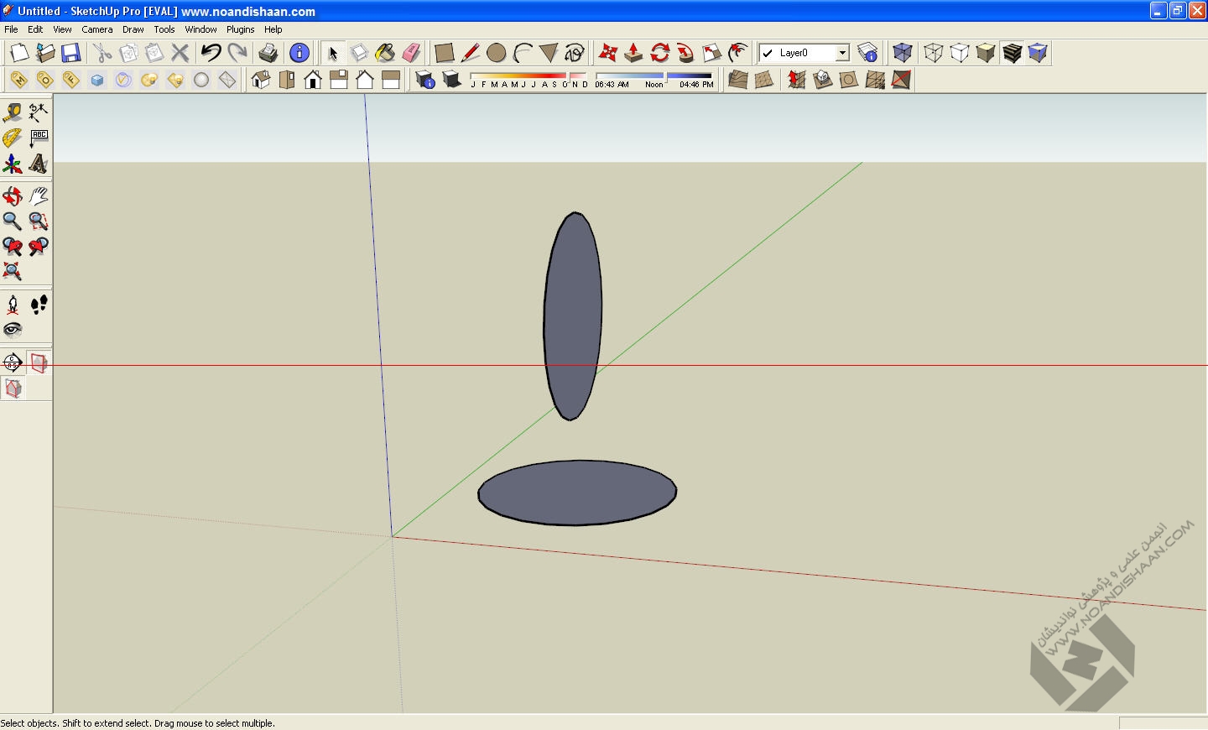Select the Pencil line tool
Screen dimensions: 1208x730
[x=471, y=53]
